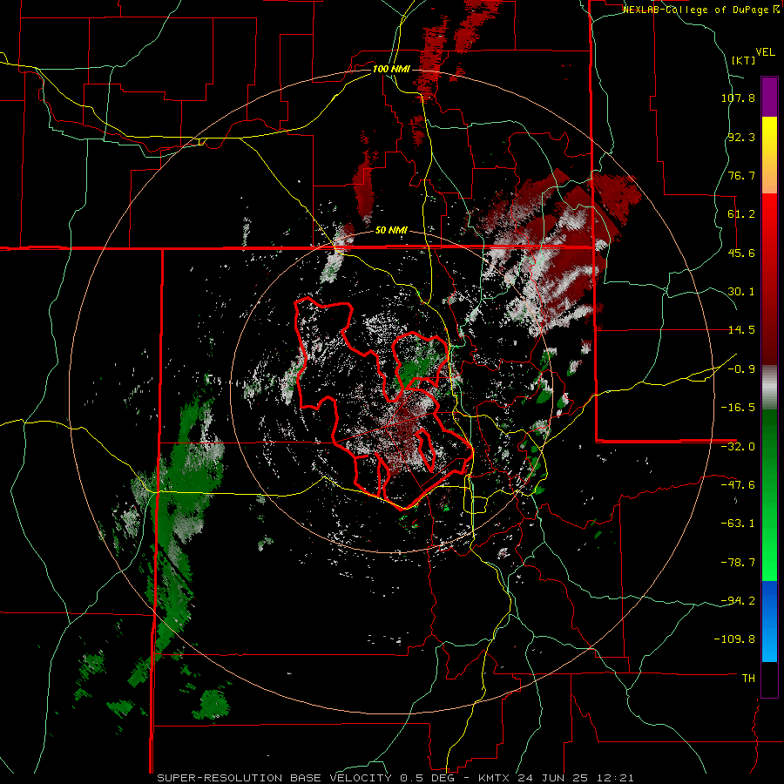Image resolution: width=784 pixels, height=784 pixels.
Task: Click the 92.3 value on the velocity scale
Action: coord(741,137)
